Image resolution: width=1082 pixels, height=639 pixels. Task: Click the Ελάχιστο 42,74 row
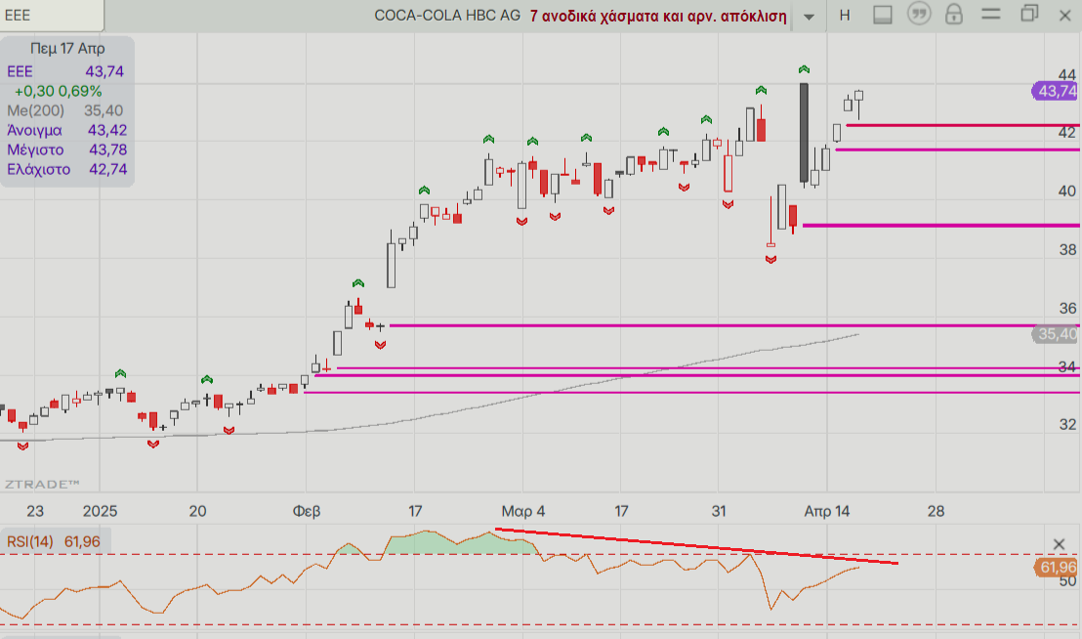pos(67,169)
